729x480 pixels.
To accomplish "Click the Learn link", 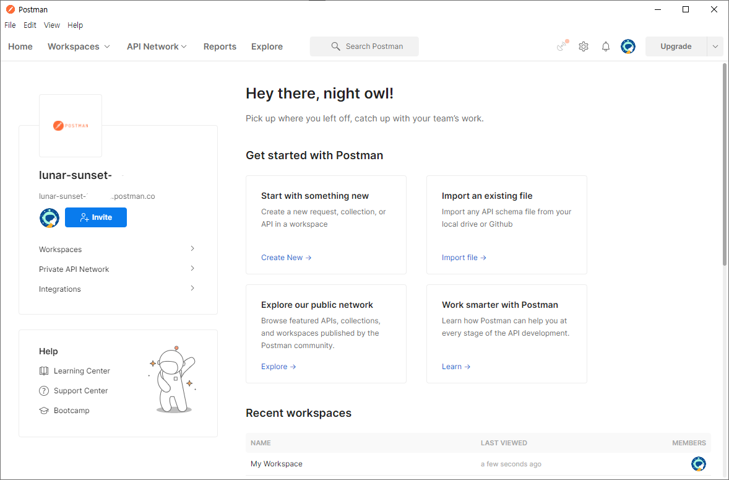I will (456, 367).
